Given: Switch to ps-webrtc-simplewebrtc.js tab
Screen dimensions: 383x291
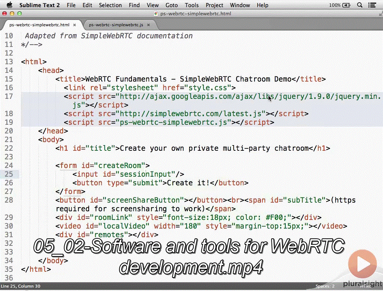Looking at the screenshot, I should point(116,25).
